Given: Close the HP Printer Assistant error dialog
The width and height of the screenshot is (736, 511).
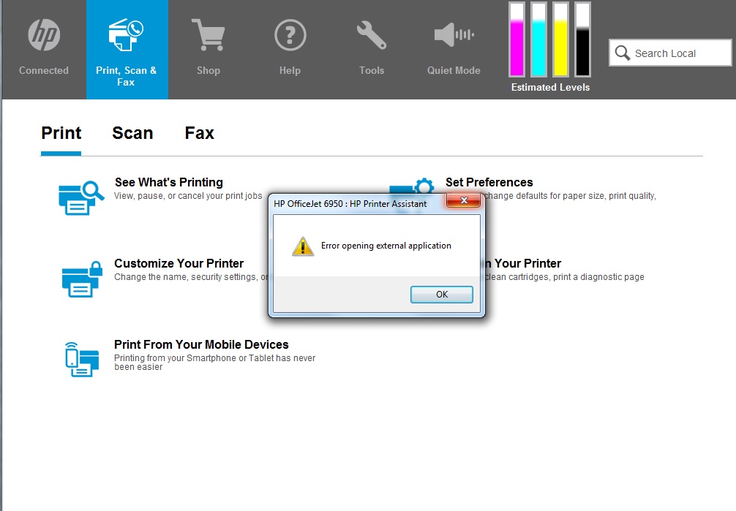Looking at the screenshot, I should click(x=464, y=200).
